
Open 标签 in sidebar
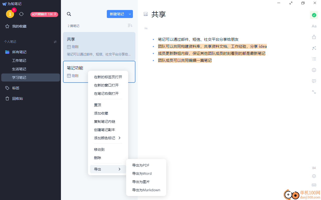[30, 88]
